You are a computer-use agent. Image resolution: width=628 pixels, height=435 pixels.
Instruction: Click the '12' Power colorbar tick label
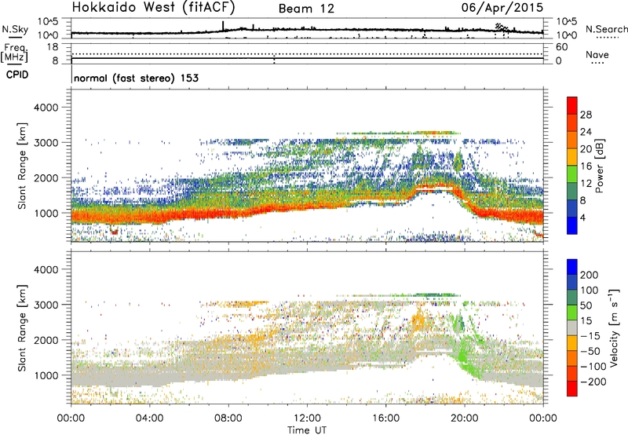586,184
